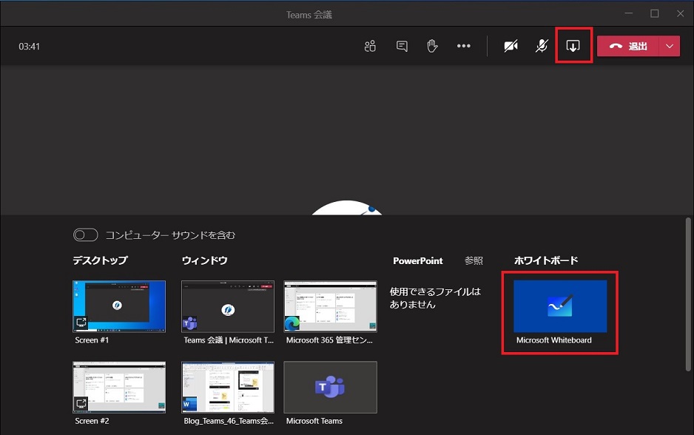Click the ウィンドウ section heading
Screen dimensions: 694x435
point(204,260)
